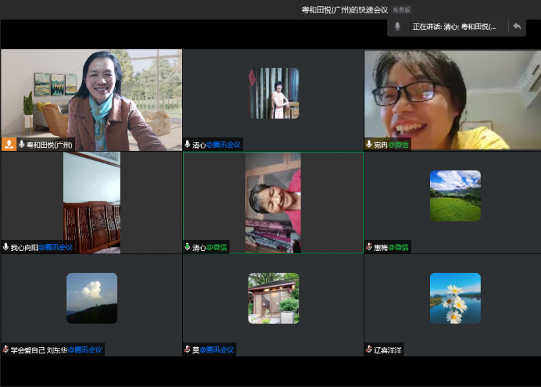Click the muted mic icon of 辽喜洋洋
This screenshot has height=387, width=541.
pyautogui.click(x=369, y=350)
